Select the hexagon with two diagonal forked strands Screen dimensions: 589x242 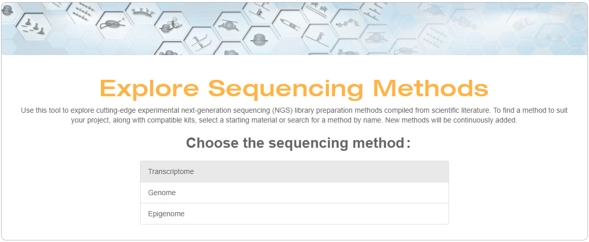(199, 40)
